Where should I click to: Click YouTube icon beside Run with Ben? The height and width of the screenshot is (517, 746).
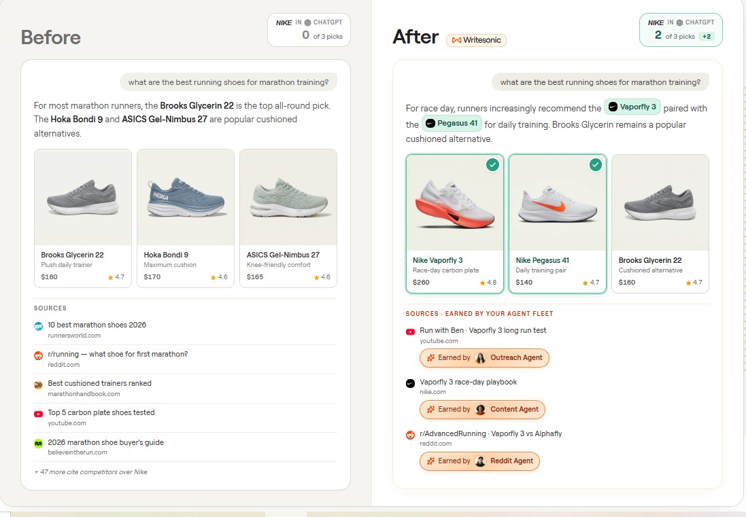410,332
